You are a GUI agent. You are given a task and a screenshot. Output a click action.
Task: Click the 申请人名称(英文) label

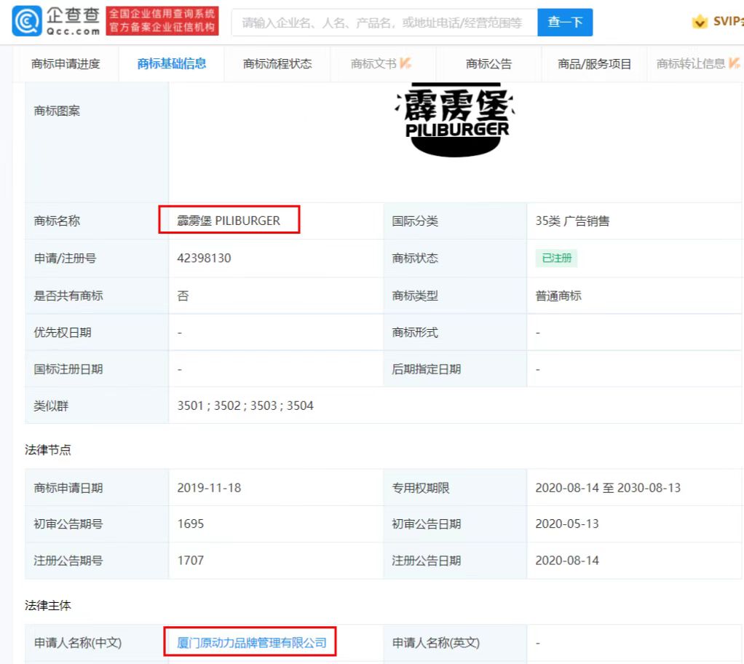pos(436,643)
